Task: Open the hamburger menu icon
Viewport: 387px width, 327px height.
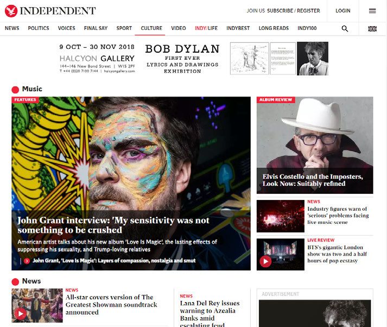Action: click(372, 11)
